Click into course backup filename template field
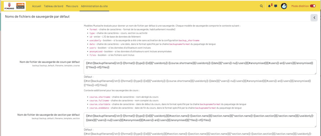This screenshot has width=321, height=136. pos(200,67)
